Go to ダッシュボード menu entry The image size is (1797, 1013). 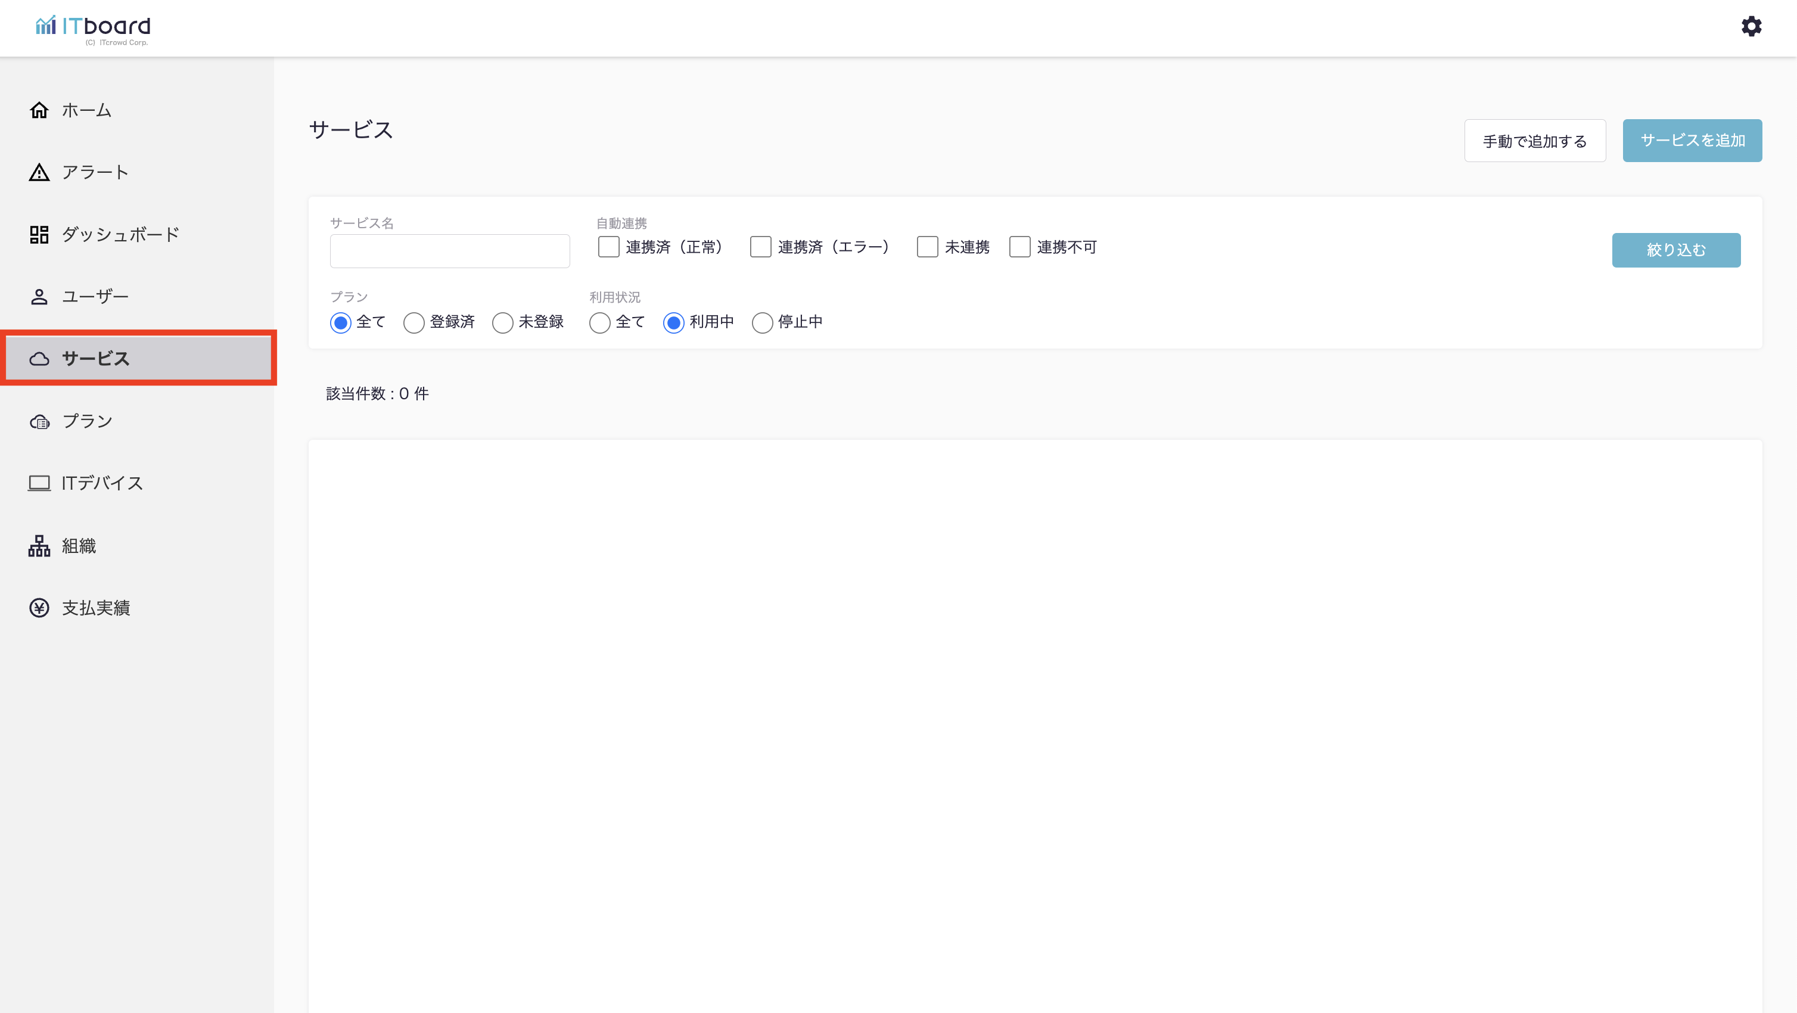click(x=120, y=234)
